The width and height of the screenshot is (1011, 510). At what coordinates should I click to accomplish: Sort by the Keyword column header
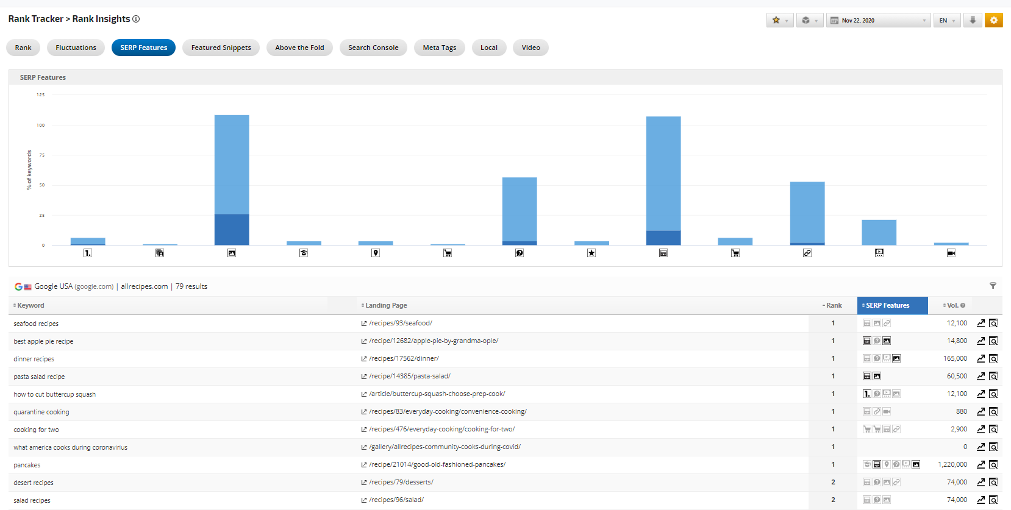pyautogui.click(x=30, y=305)
